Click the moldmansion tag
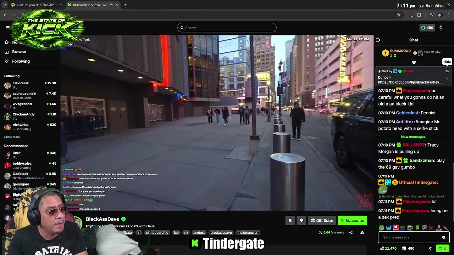Image resolution: width=454 pixels, height=255 pixels. 248,233
